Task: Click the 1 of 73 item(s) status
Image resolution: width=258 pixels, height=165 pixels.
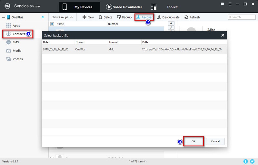Action: click(138, 161)
